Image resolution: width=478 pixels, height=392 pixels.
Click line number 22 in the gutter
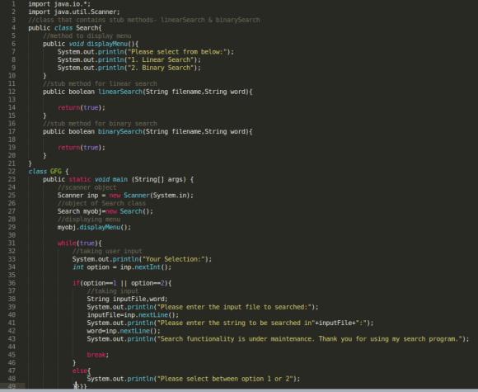click(12, 172)
